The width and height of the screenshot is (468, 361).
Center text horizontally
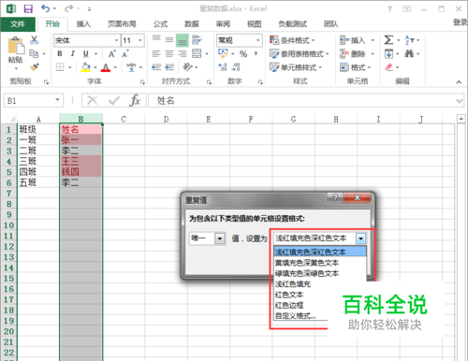click(x=169, y=54)
